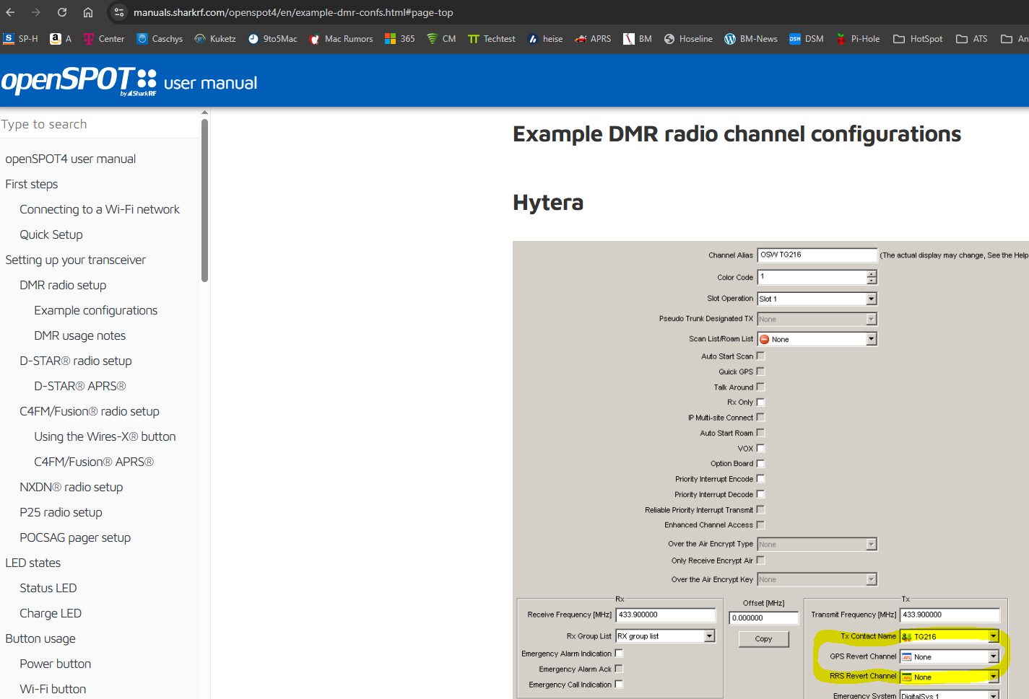Expand the Tx Contact Name dropdown
The width and height of the screenshot is (1029, 699).
(993, 636)
